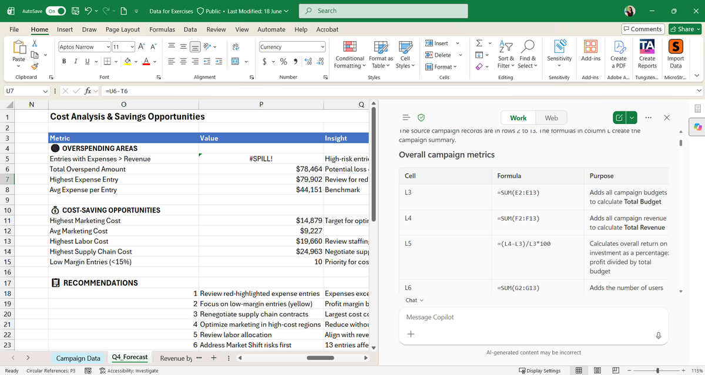Click the Import Data MicroStrategy icon
This screenshot has height=375, width=705.
(676, 55)
